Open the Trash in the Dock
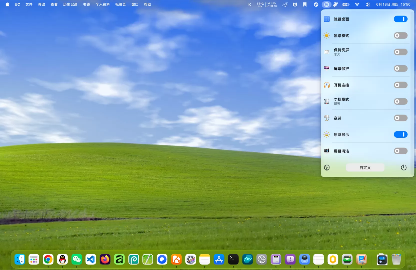Screen dimensions: 416x270 tap(396, 259)
